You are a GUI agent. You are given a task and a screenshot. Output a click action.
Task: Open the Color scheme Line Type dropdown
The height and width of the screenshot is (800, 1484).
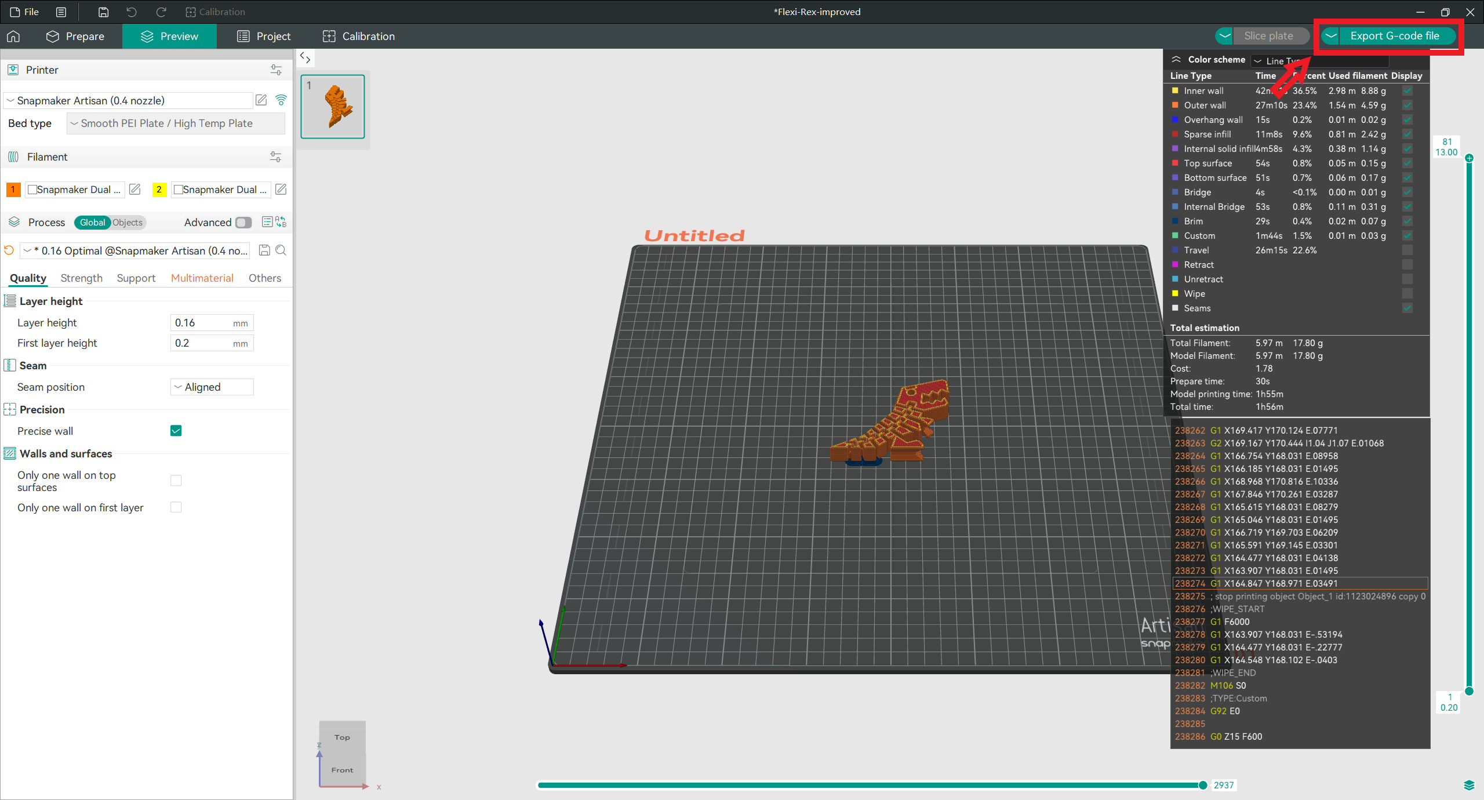(x=1319, y=60)
